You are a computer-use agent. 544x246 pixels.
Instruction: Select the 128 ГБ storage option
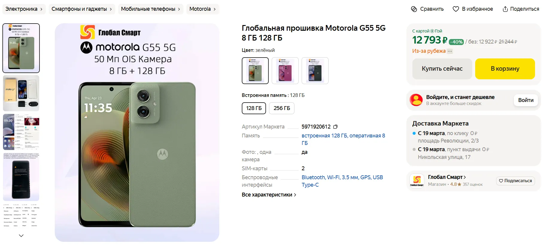click(254, 108)
